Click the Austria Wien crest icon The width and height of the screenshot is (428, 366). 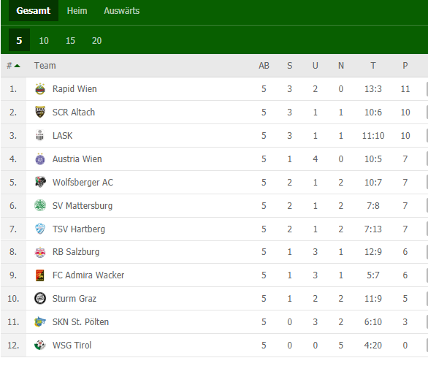(x=40, y=159)
